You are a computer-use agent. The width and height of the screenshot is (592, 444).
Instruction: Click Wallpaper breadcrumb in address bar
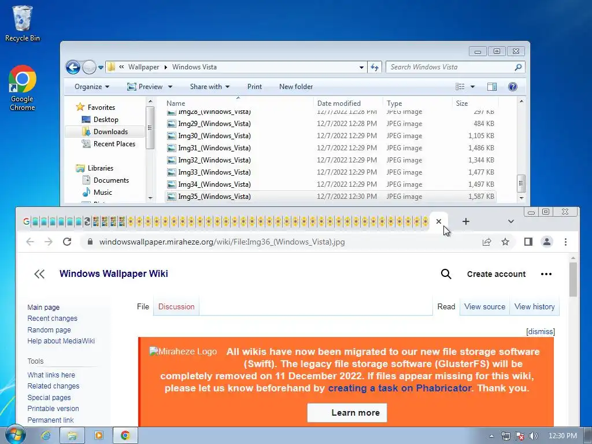point(143,67)
